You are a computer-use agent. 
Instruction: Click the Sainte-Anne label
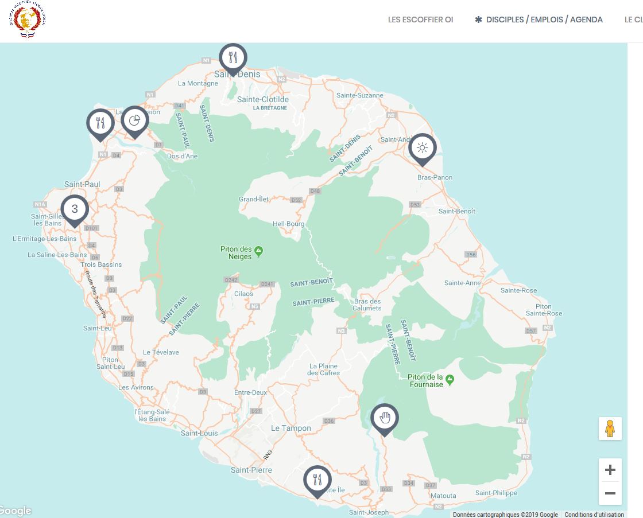[x=463, y=283]
